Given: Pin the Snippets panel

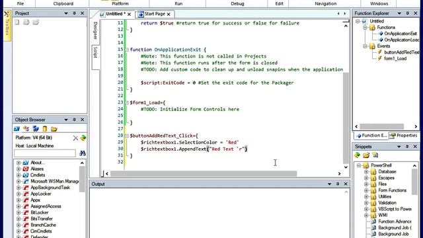Looking at the screenshot, I should (x=407, y=147).
